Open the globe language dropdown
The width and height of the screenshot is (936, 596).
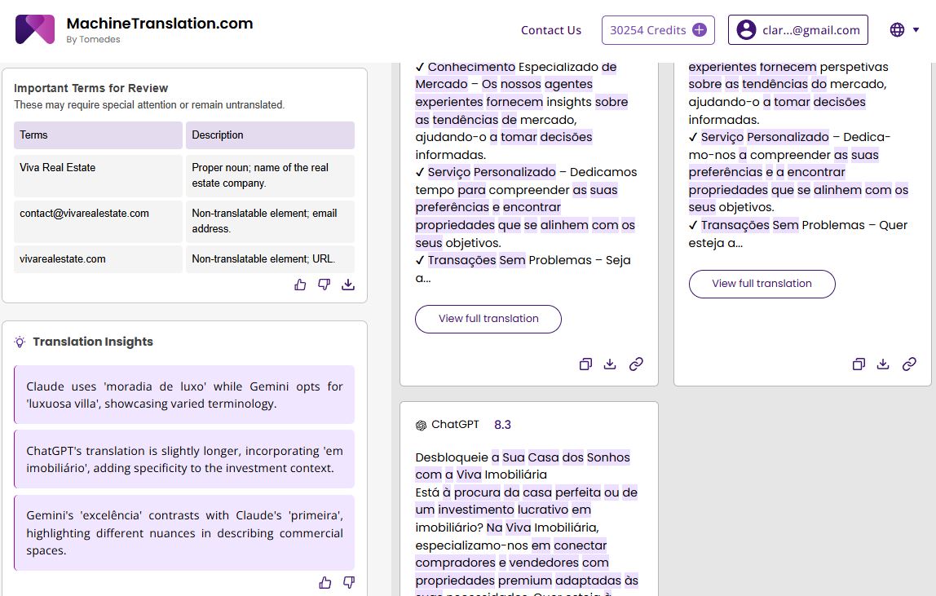(904, 30)
